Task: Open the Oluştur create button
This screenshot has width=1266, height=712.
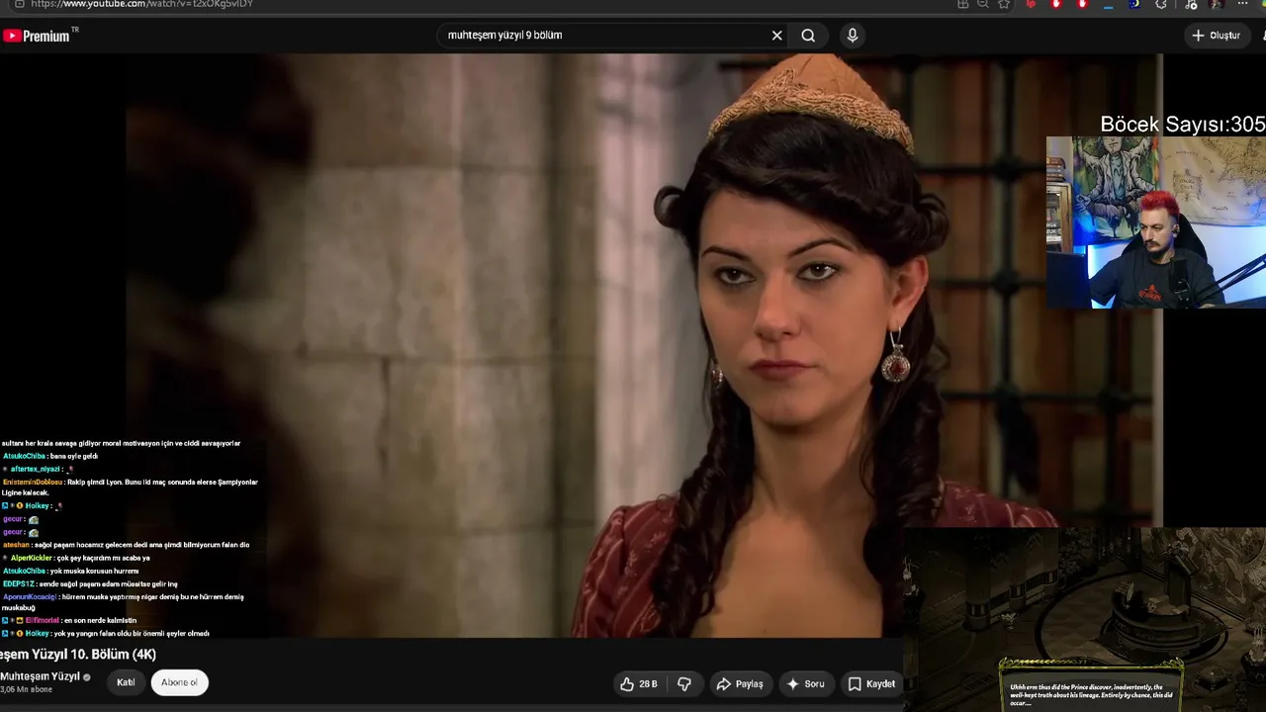Action: point(1216,36)
